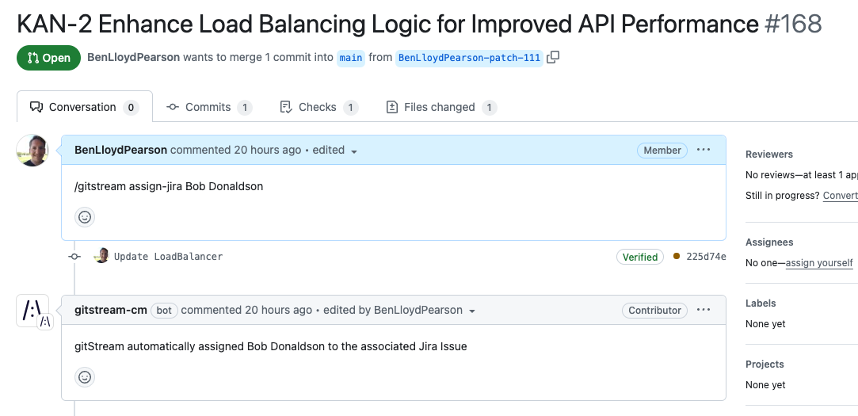Open the BenLloydPearson-patch-111 branch link
Screen dimensions: 858x416
(469, 58)
